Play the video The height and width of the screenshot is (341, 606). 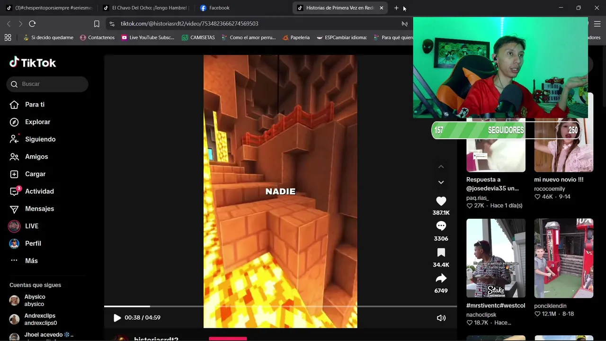tap(117, 318)
